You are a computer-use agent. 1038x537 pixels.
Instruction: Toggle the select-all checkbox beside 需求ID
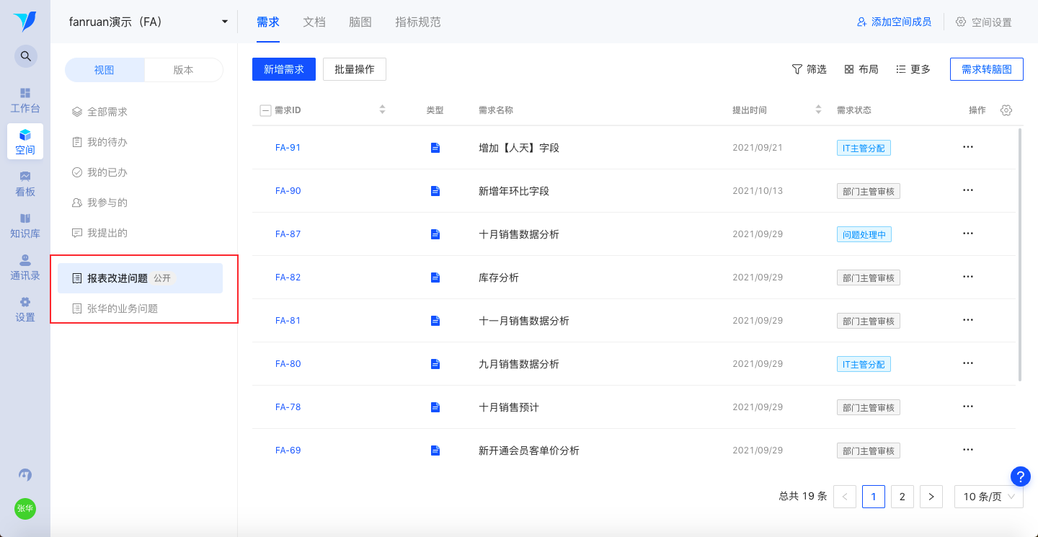coord(265,110)
